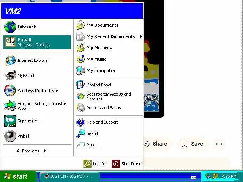Screen dimensions: 243x182
Task: Launch Supermium browser icon
Action: 10,121
